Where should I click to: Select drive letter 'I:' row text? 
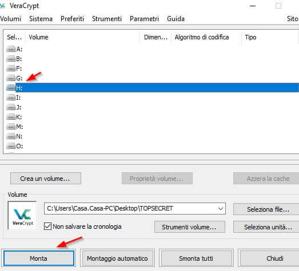coord(18,98)
